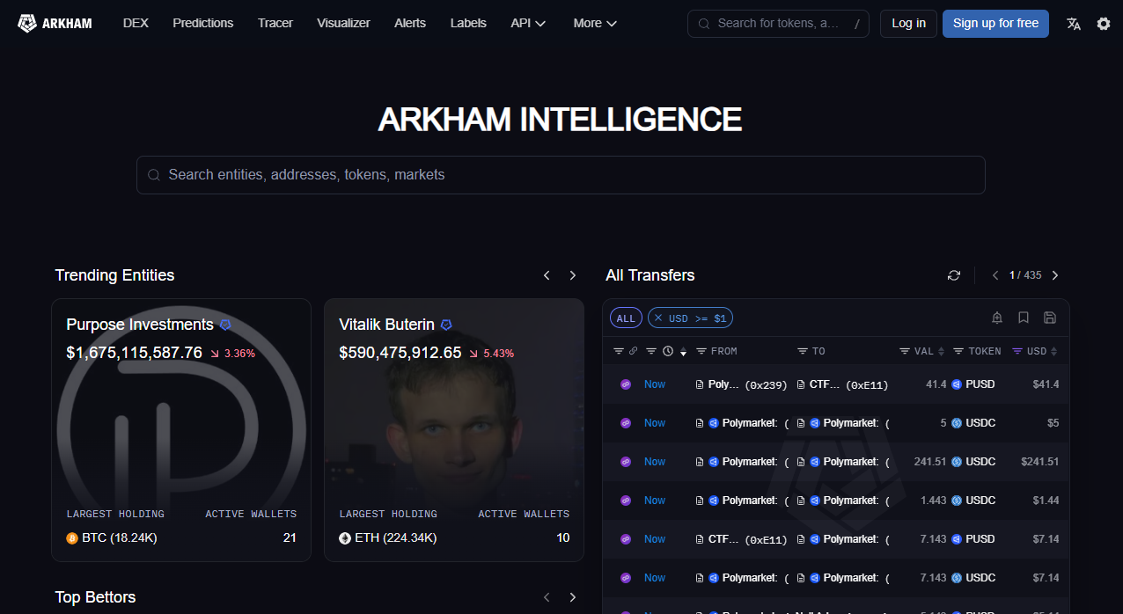
Task: Focus the main entities search field
Action: pos(561,175)
